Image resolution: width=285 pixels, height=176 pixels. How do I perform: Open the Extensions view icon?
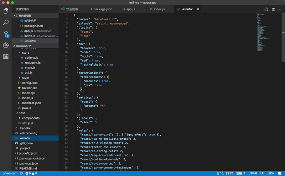click(6, 57)
